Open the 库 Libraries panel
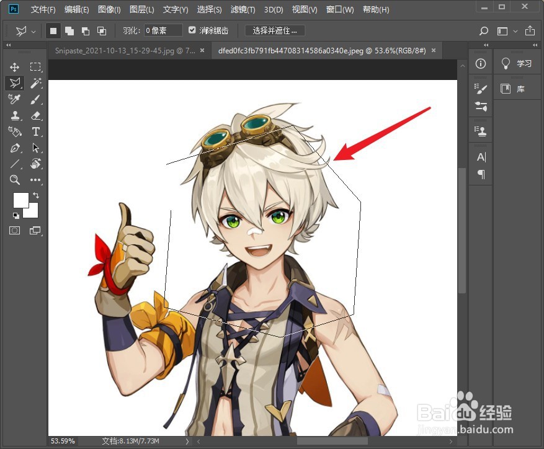This screenshot has width=544, height=449. (513, 89)
